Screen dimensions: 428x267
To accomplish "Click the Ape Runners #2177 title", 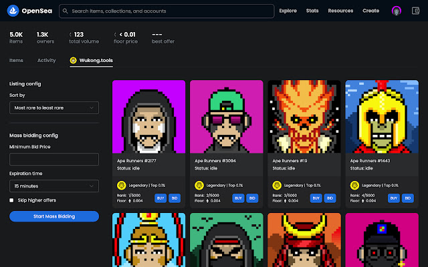I will (x=136, y=161).
